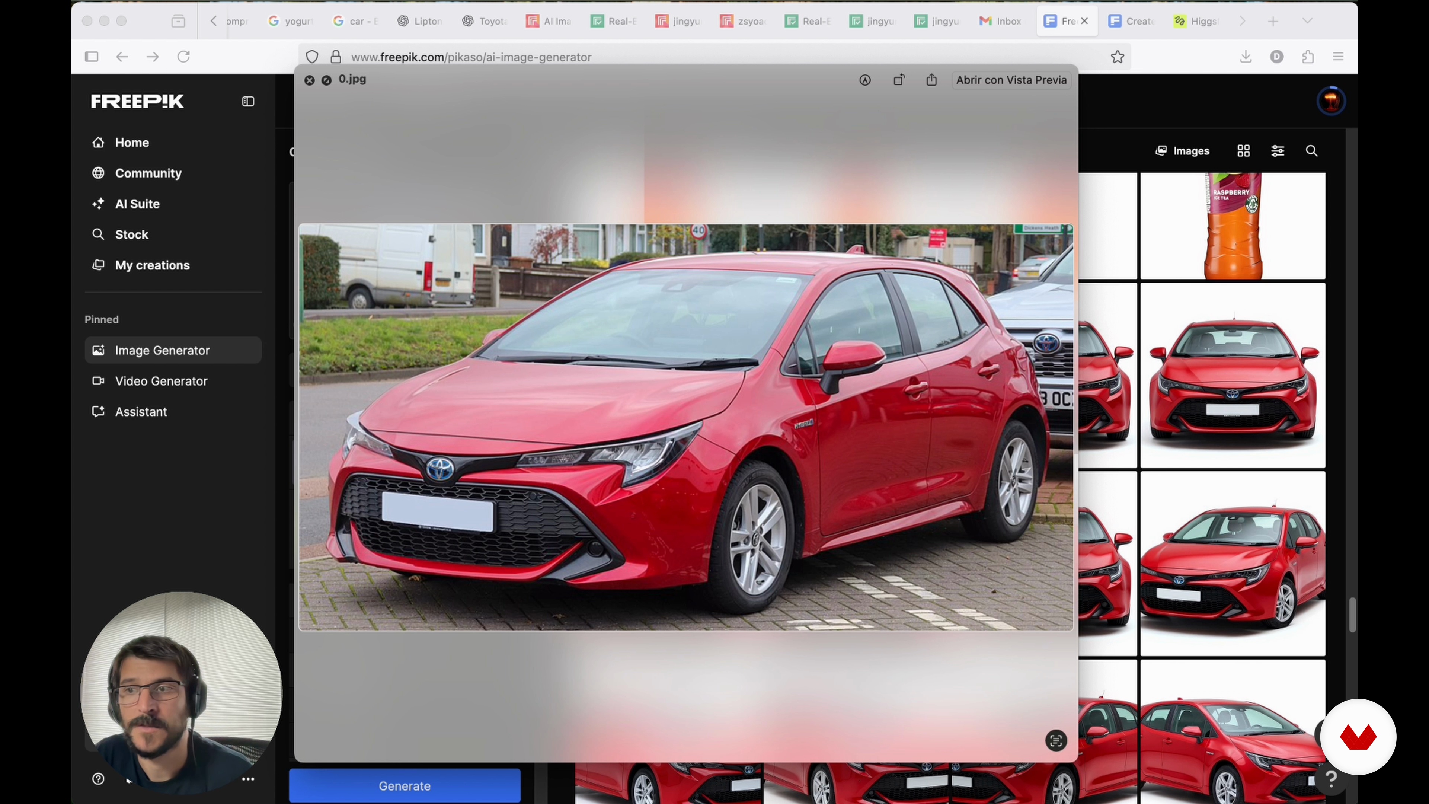
Task: Open My creations
Action: point(141,265)
